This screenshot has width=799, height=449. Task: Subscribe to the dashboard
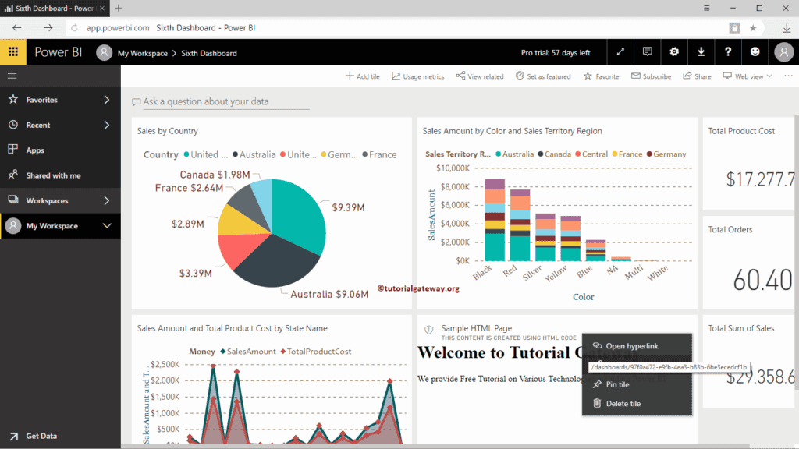(x=651, y=76)
